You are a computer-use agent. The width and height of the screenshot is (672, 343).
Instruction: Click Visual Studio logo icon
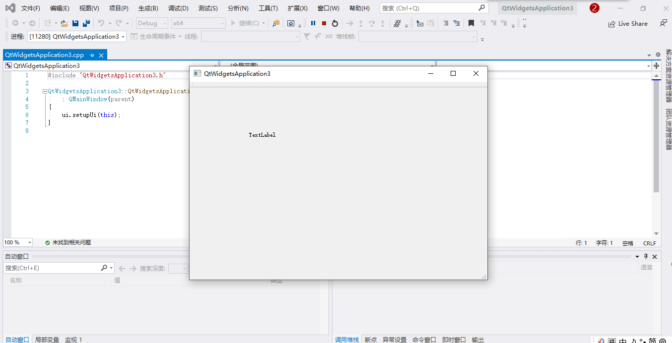point(10,8)
